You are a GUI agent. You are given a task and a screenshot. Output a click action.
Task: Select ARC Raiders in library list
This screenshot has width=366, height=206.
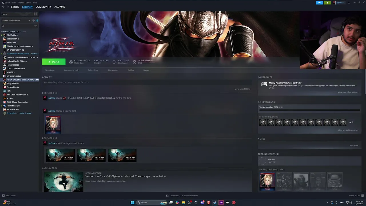click(12, 35)
